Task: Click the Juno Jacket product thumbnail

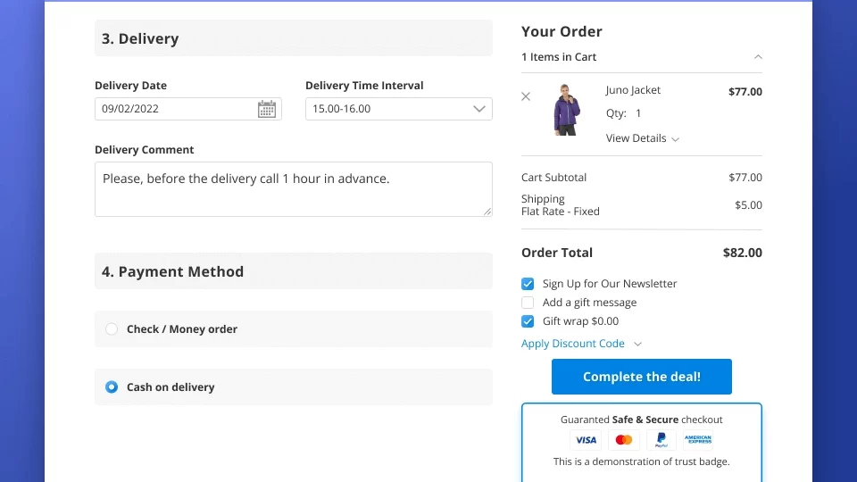Action: (566, 110)
